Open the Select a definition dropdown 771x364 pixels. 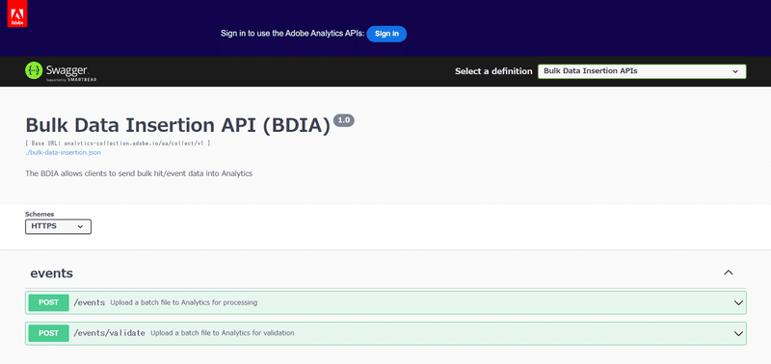coord(642,71)
